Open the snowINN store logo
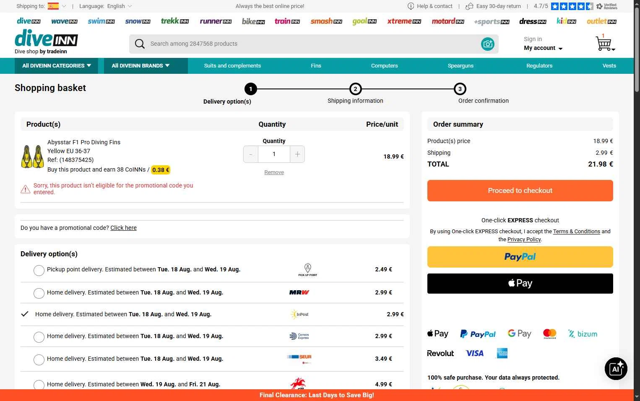The height and width of the screenshot is (401, 640). tap(138, 21)
